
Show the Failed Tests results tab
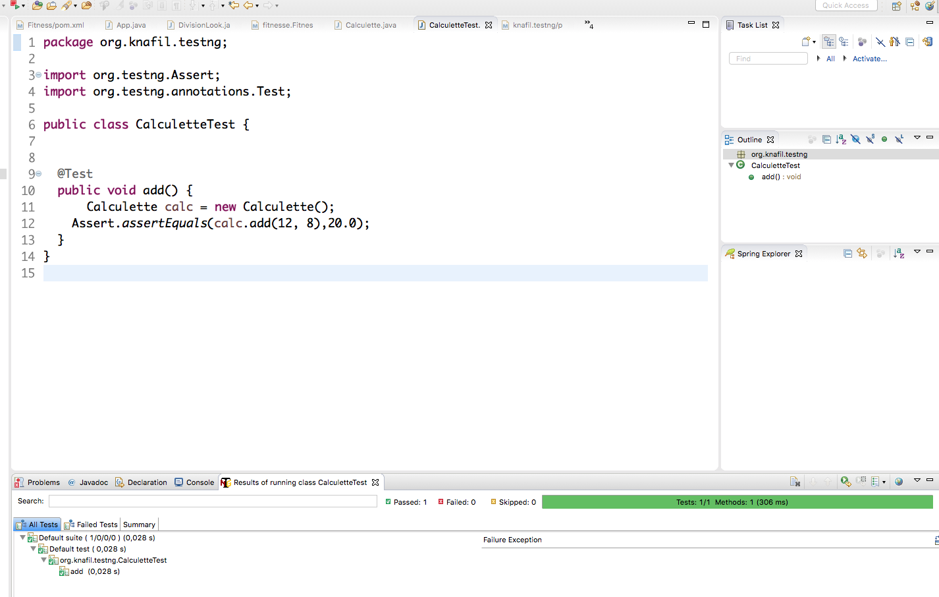pos(91,525)
